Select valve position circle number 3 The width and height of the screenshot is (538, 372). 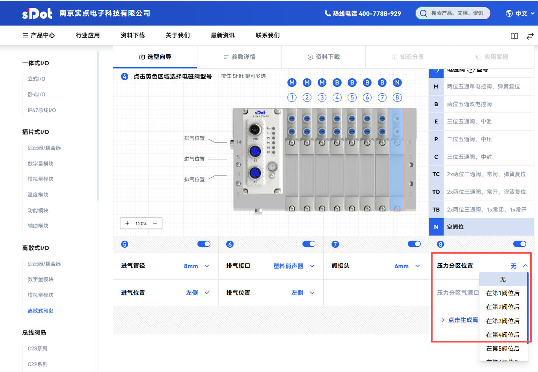pyautogui.click(x=322, y=98)
